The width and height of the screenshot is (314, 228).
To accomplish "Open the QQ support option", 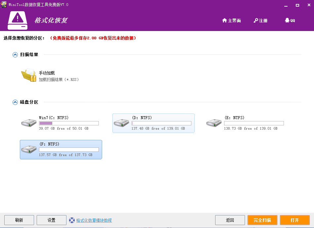I will tap(290, 20).
